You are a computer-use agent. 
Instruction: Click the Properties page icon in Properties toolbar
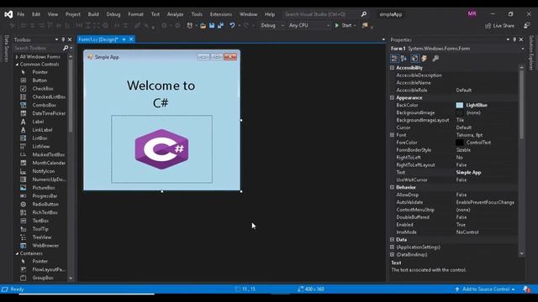pyautogui.click(x=414, y=59)
